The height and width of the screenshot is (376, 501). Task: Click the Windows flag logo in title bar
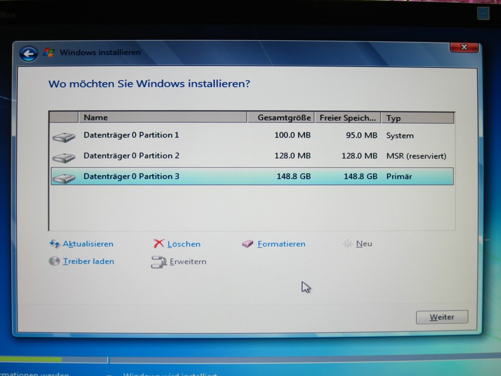[x=49, y=53]
